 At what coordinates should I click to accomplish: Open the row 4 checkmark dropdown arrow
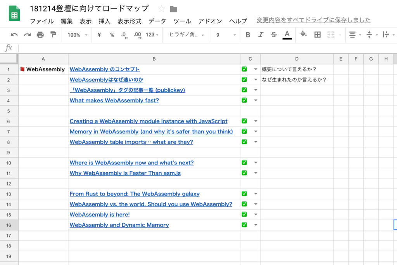point(256,100)
